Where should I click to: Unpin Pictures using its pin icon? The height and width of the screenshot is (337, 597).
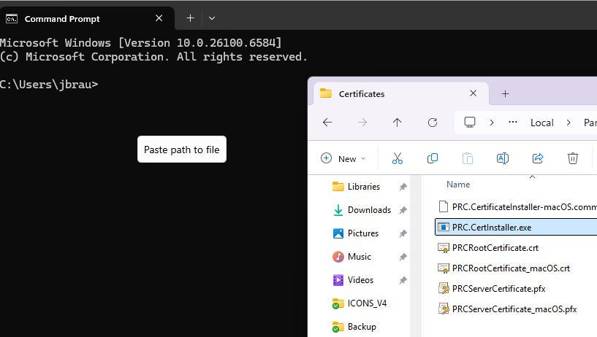point(403,233)
